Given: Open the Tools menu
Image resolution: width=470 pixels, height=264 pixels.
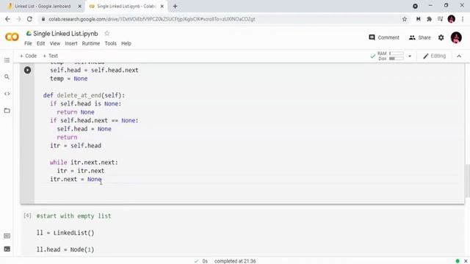Looking at the screenshot, I should click(110, 43).
